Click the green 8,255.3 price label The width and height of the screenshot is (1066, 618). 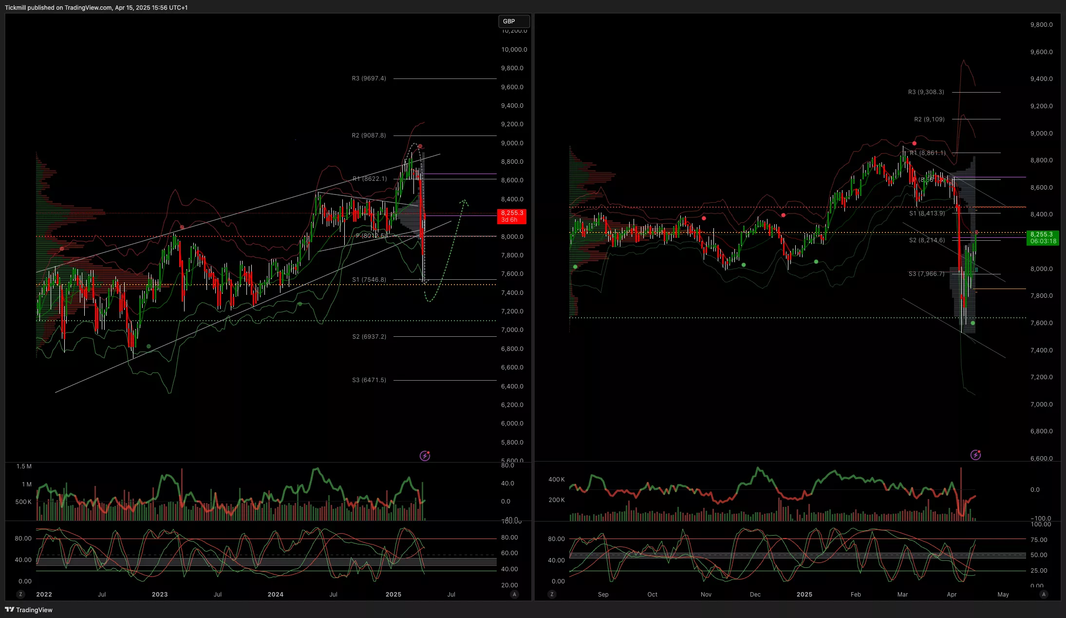click(x=1043, y=237)
